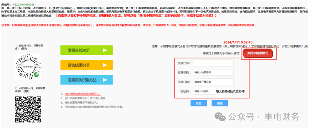Click the label 微信扫一扫, 打开小程序
The width and height of the screenshot is (309, 129).
[x=29, y=47]
